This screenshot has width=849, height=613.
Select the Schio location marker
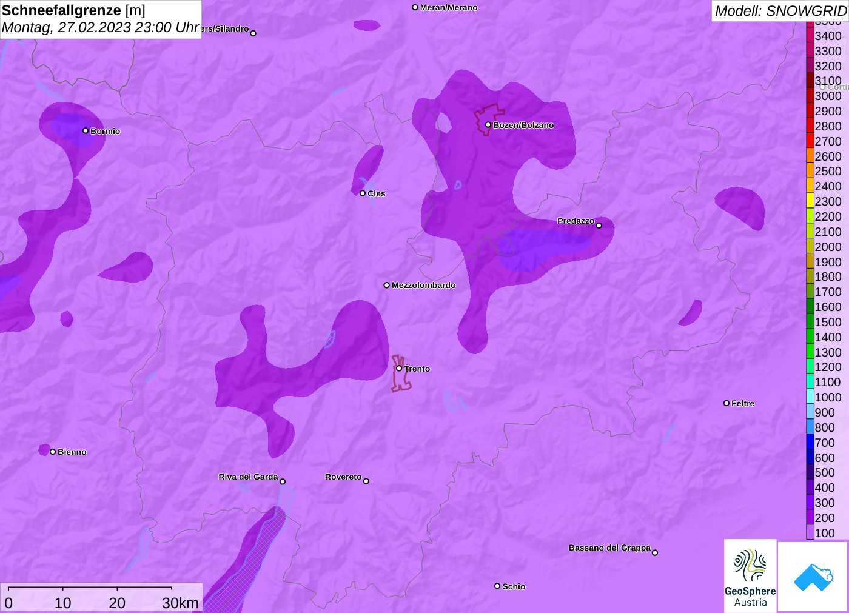[x=497, y=586]
